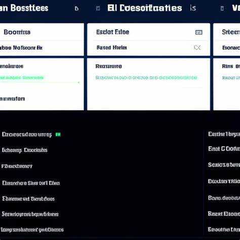Click the Esclot Eiise field

tap(149, 32)
